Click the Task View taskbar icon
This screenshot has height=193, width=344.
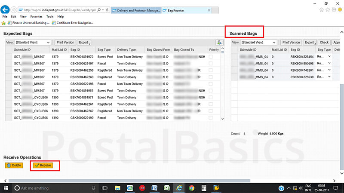[104, 188]
